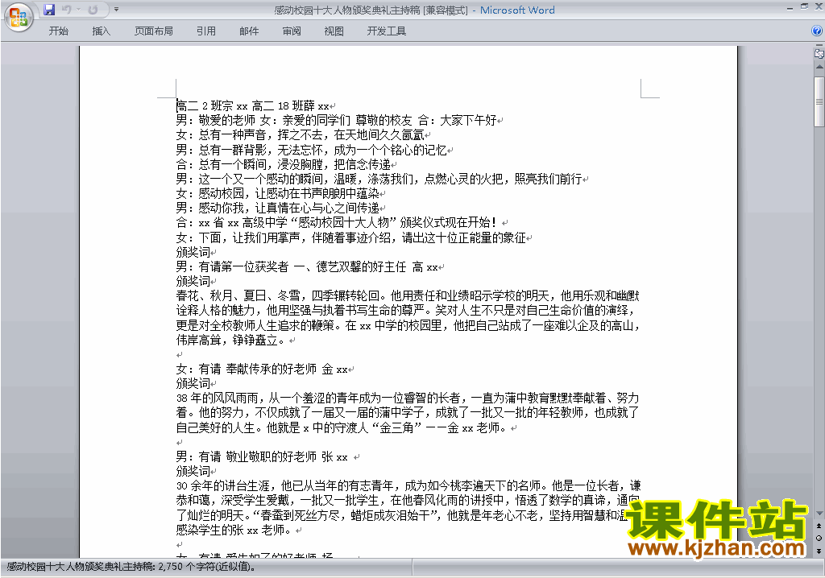
Task: Click the line '感染学生的张 xx 老师。'
Action: pyautogui.click(x=238, y=530)
